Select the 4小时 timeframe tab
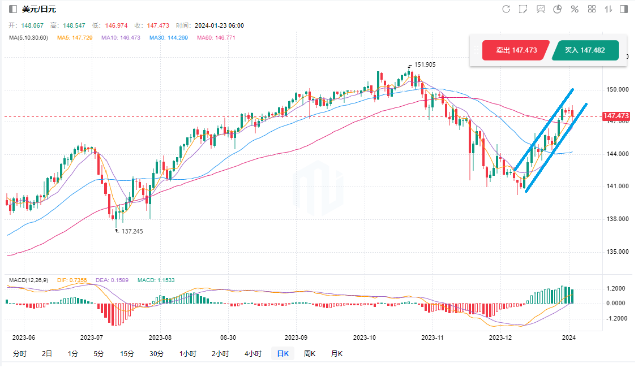This screenshot has height=368, width=638. [x=253, y=354]
